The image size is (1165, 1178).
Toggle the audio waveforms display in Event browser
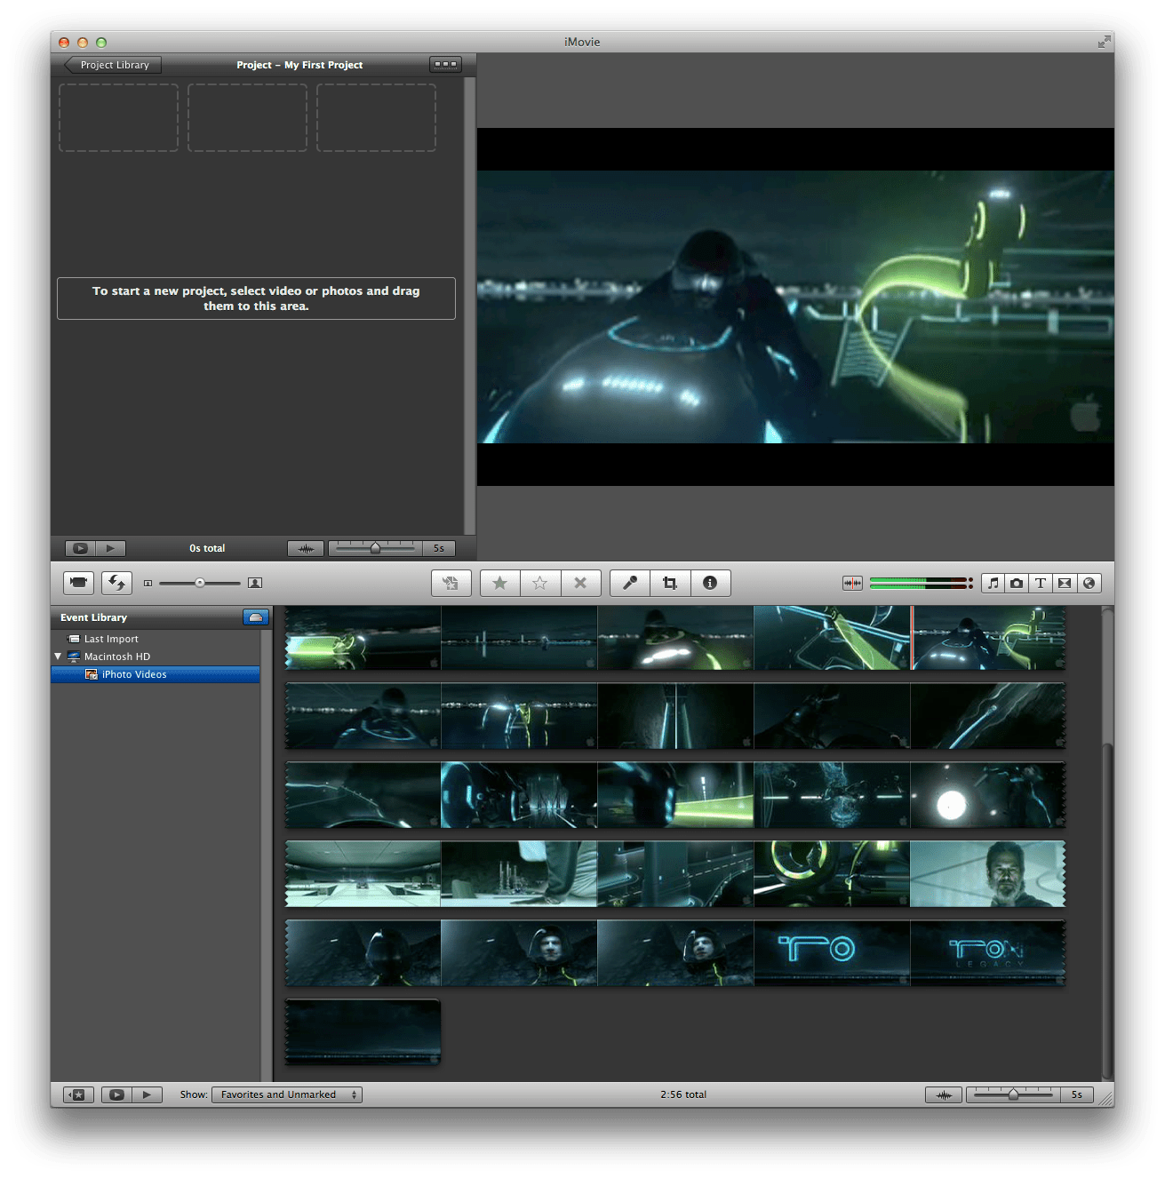click(943, 1094)
